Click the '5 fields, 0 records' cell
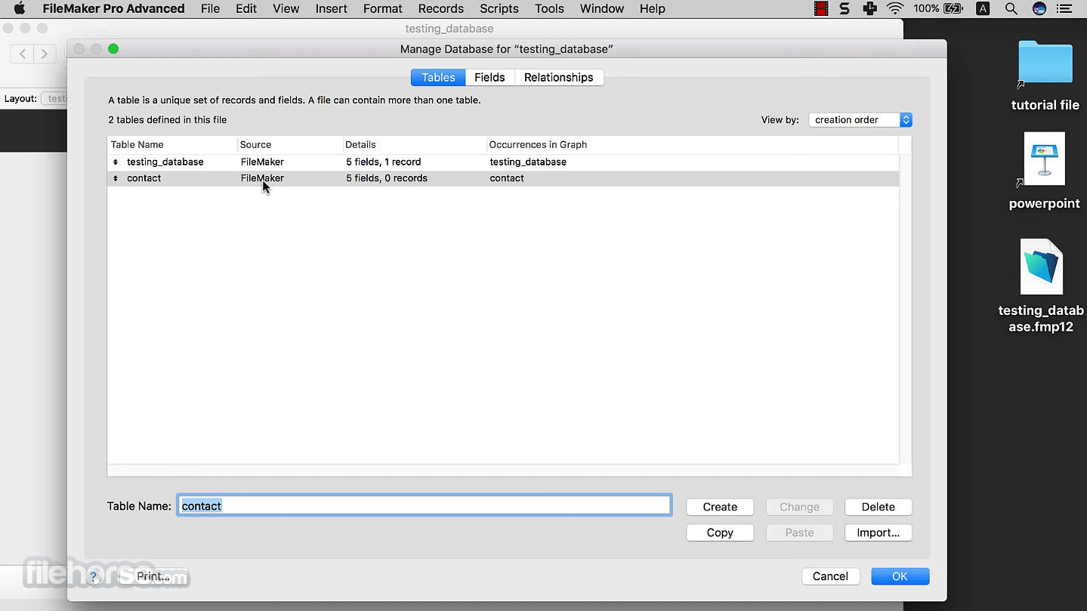1087x611 pixels. tap(387, 179)
